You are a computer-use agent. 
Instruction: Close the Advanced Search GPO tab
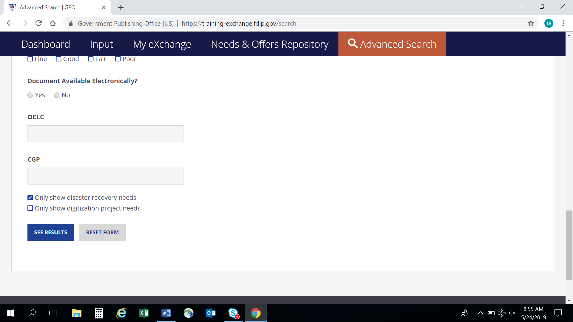tap(104, 7)
